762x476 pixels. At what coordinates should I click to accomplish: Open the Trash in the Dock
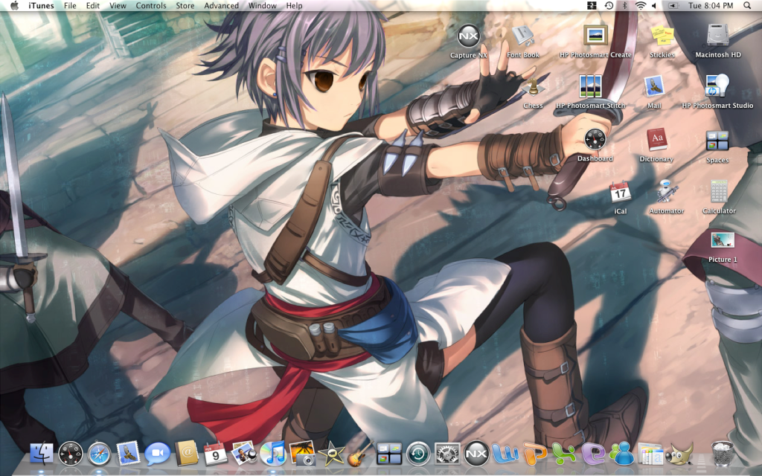[x=722, y=454]
